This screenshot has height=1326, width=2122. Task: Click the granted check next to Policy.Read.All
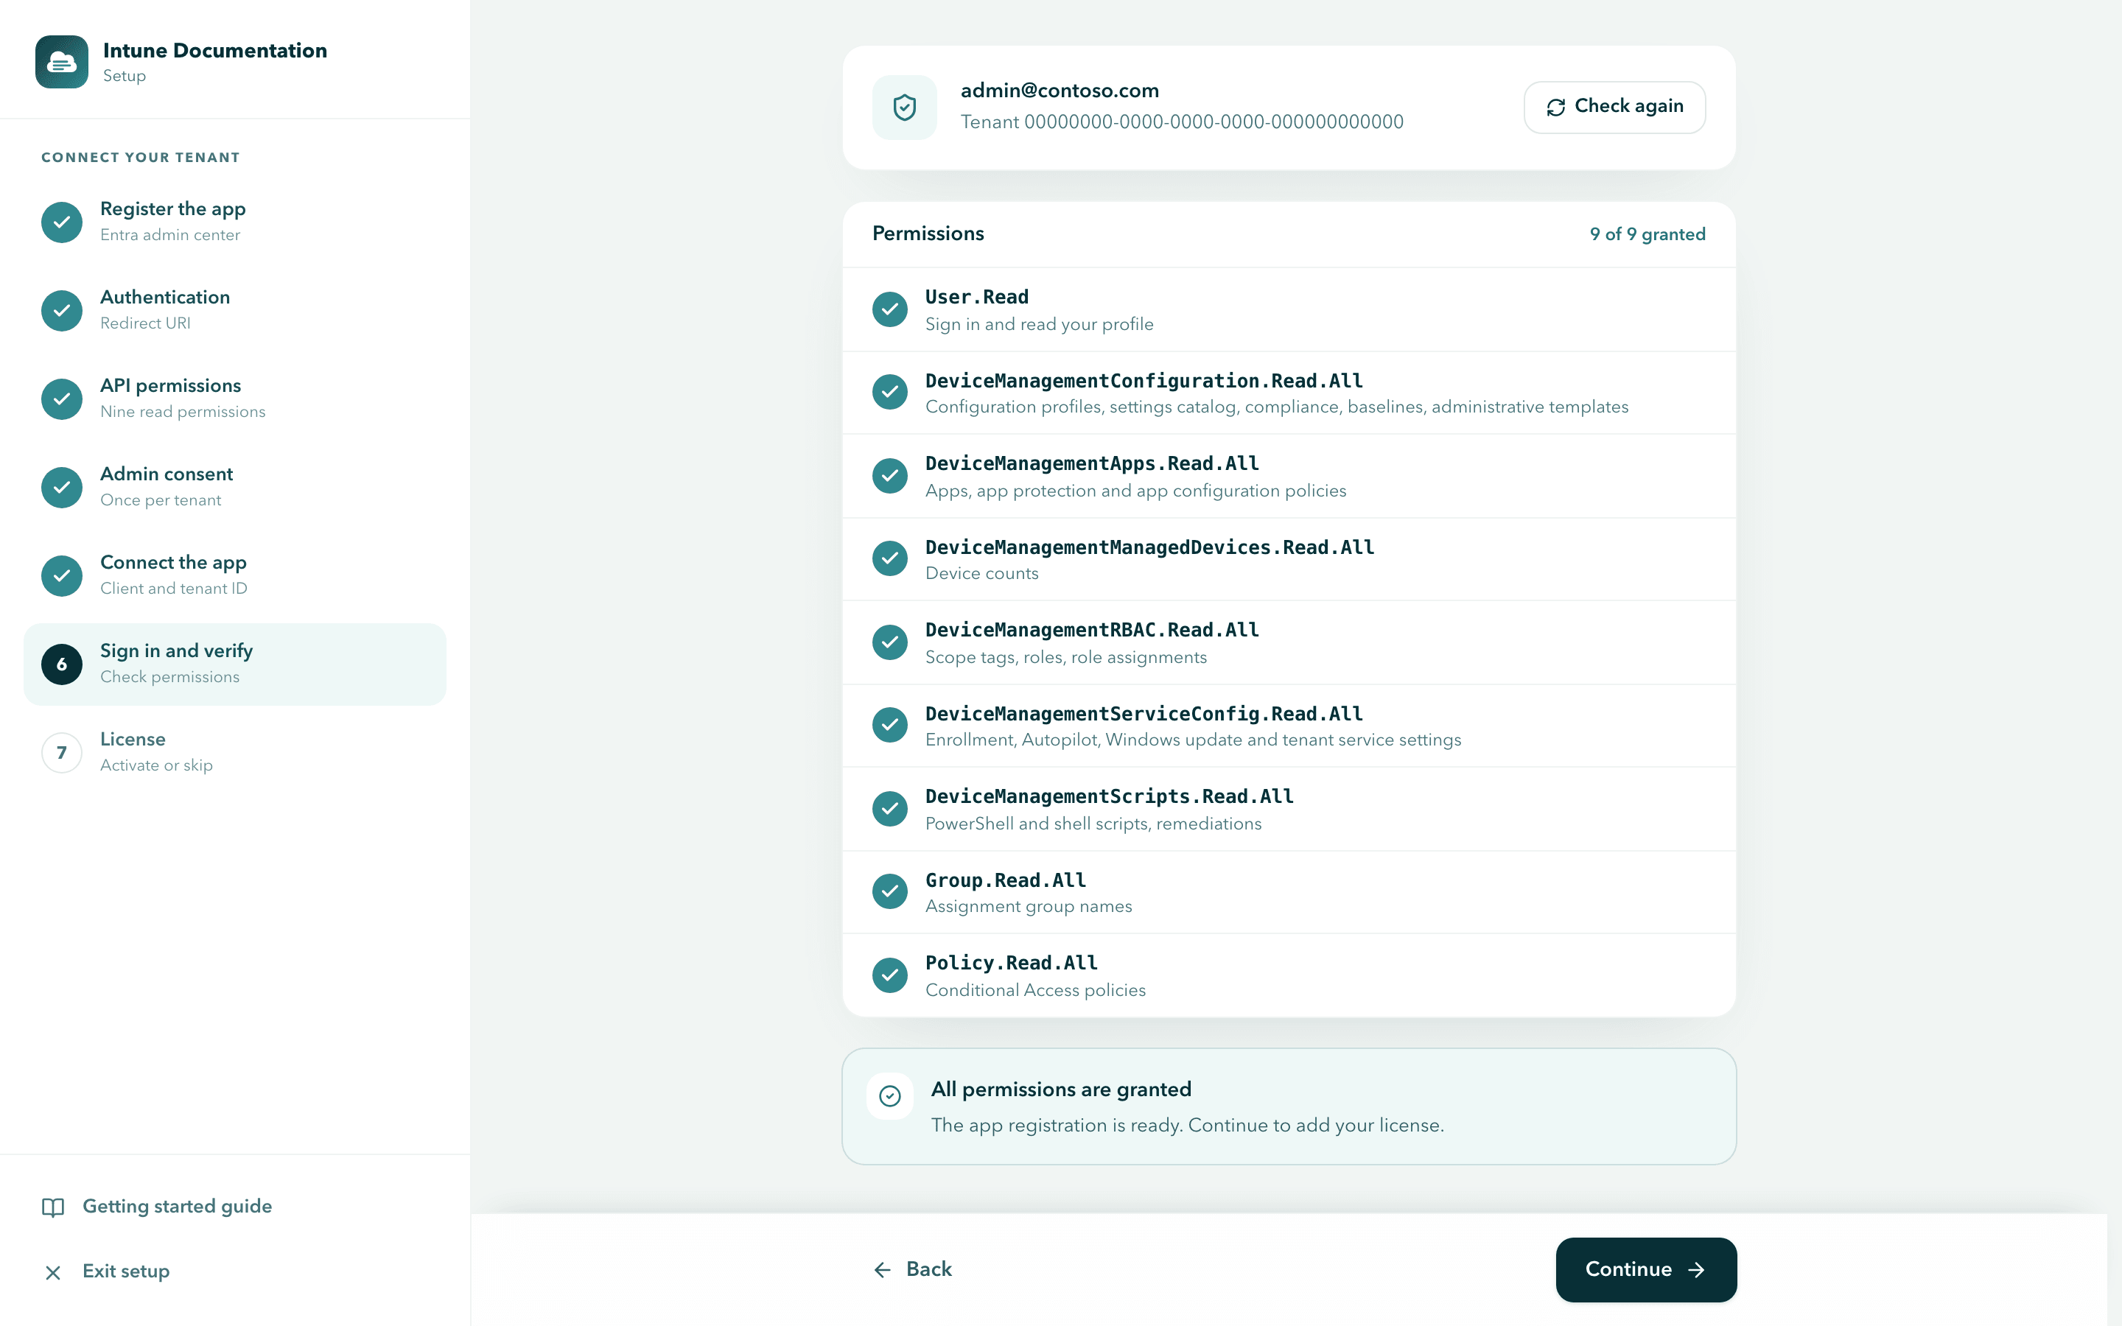click(x=890, y=975)
